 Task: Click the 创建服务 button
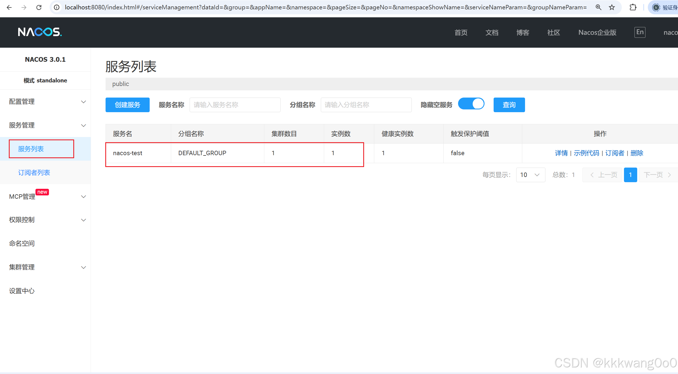point(127,105)
